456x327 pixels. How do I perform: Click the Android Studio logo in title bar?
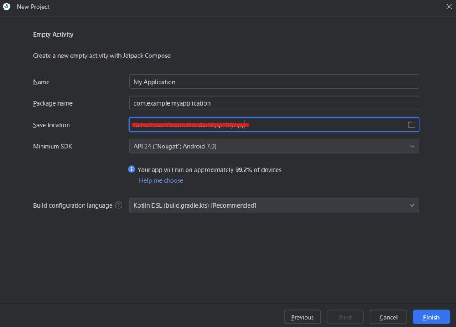coord(7,7)
